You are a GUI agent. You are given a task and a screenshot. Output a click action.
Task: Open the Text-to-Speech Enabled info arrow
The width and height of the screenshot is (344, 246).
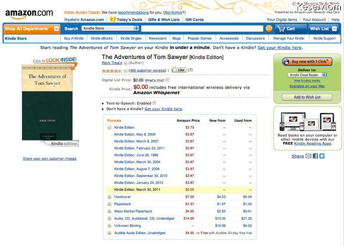click(x=154, y=103)
